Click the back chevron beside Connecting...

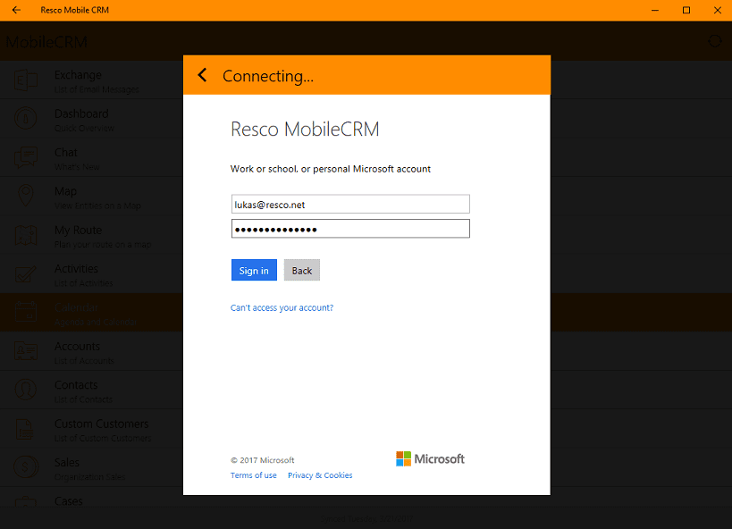point(203,75)
